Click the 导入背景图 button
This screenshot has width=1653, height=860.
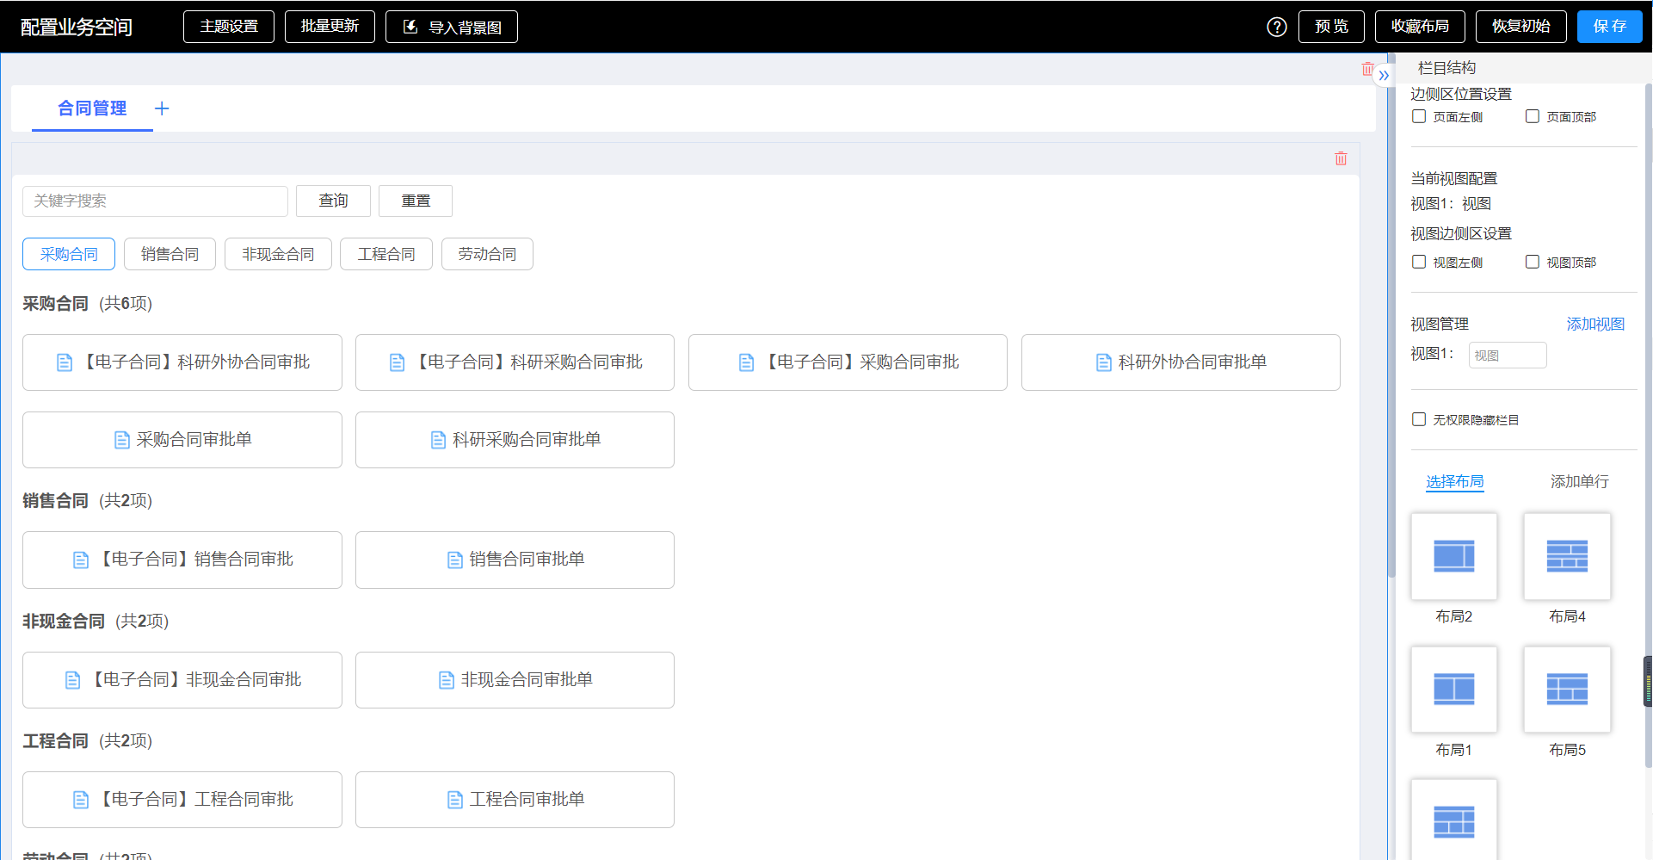(x=452, y=27)
